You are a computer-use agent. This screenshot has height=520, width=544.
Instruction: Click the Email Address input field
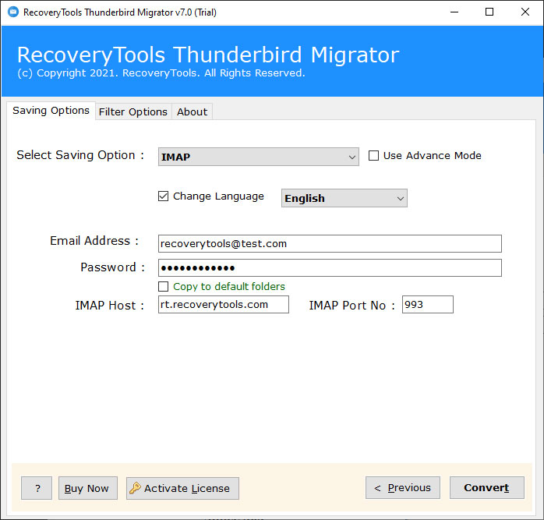330,244
